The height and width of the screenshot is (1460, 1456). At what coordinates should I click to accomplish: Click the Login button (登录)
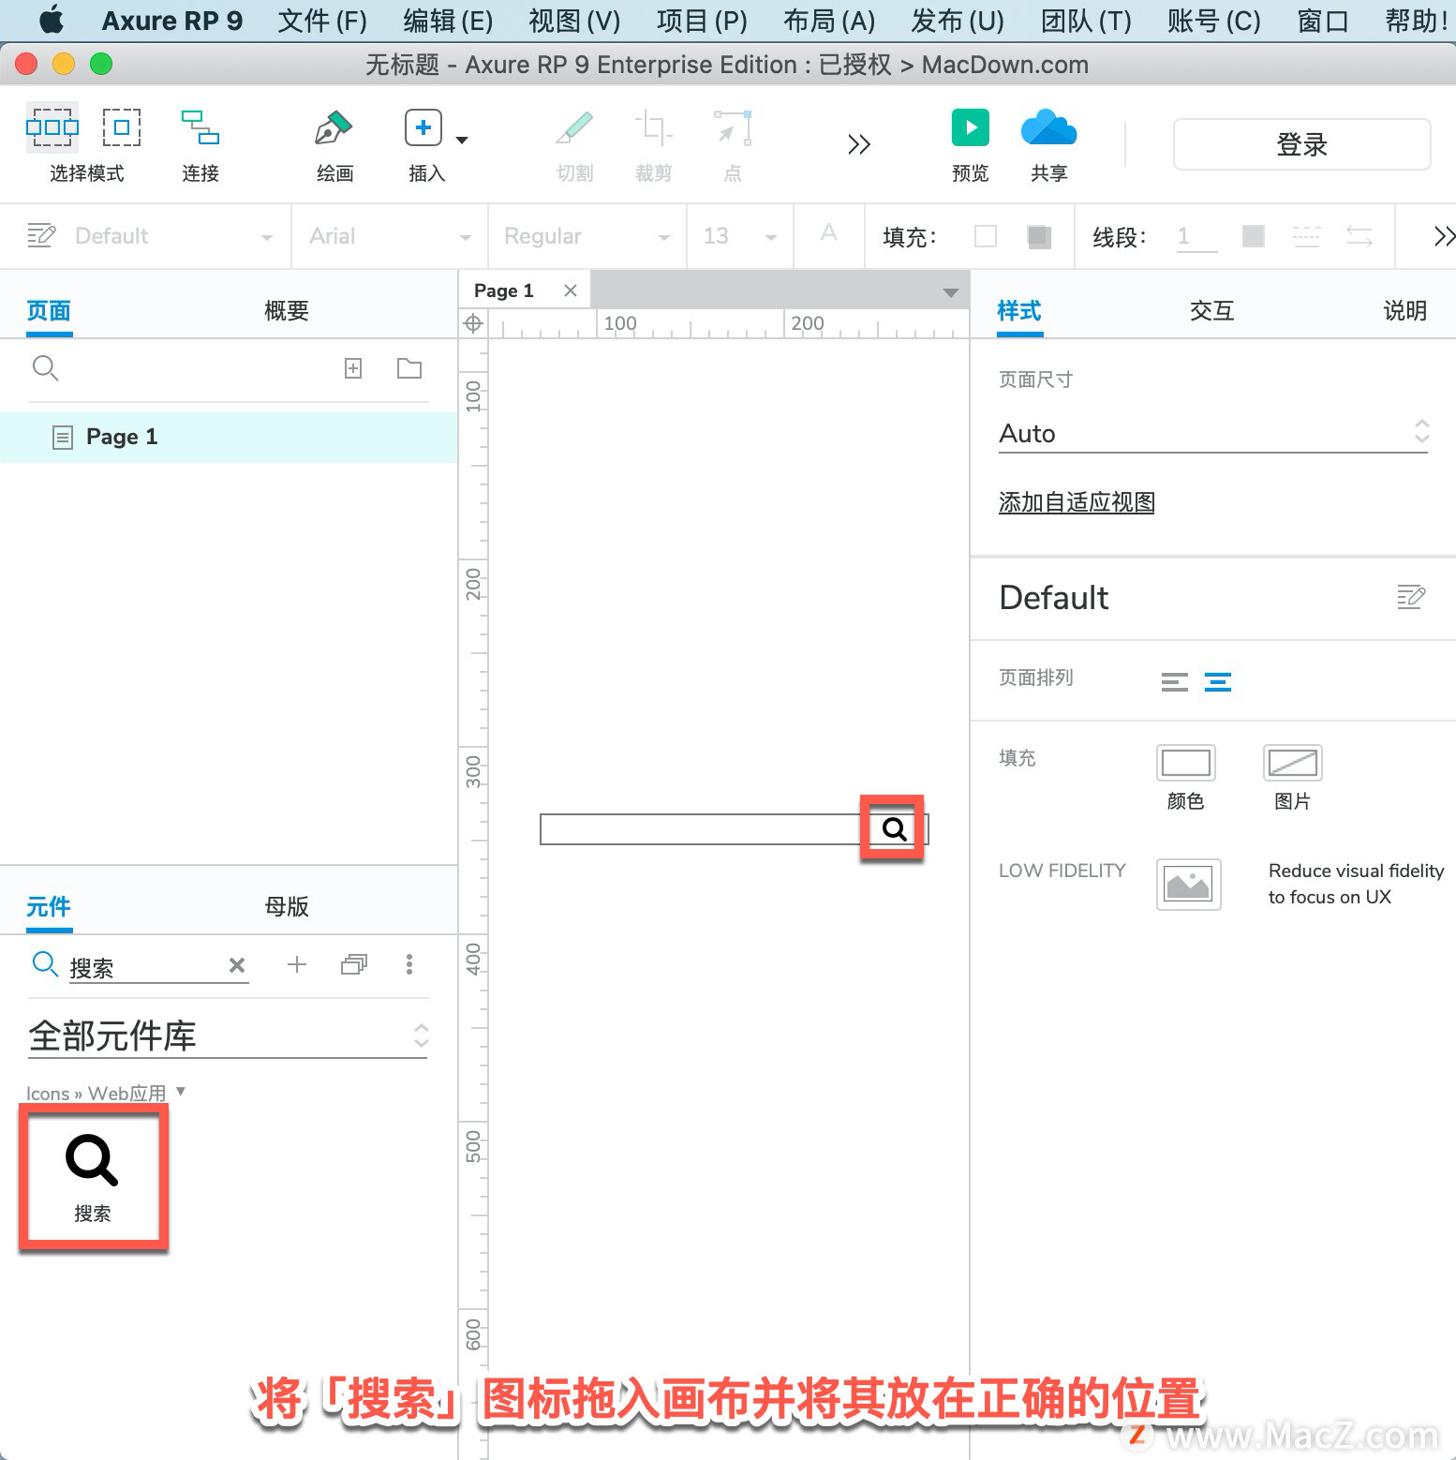click(x=1302, y=144)
